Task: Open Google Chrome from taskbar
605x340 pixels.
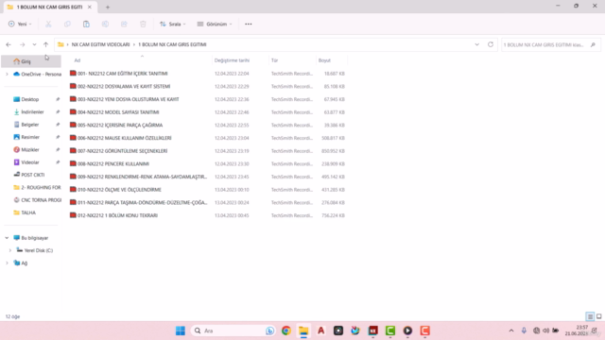Action: click(285, 331)
